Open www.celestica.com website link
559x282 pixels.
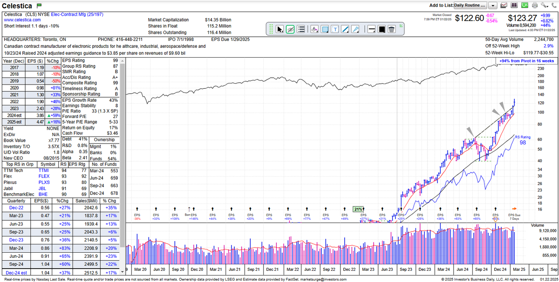pyautogui.click(x=23, y=20)
